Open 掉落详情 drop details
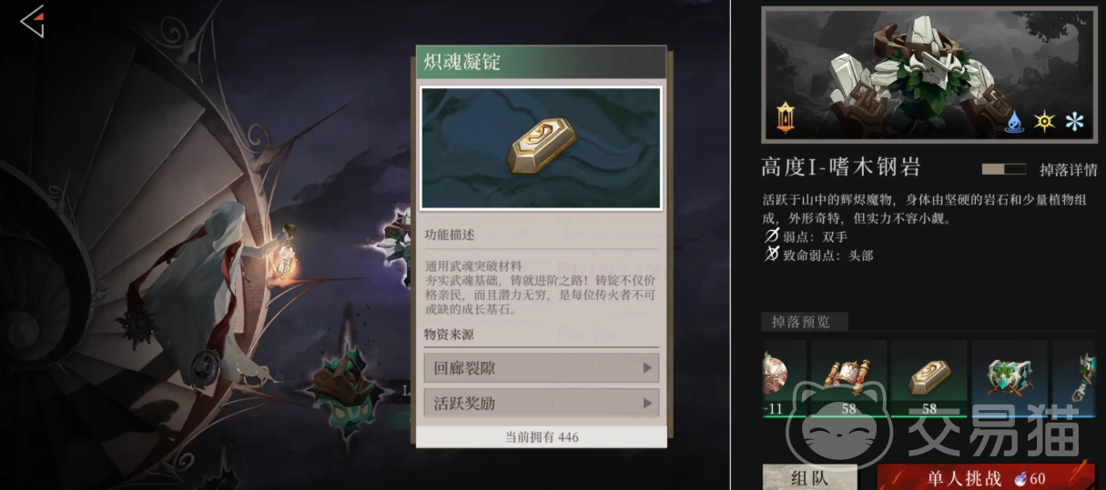This screenshot has height=490, width=1106. [1067, 169]
